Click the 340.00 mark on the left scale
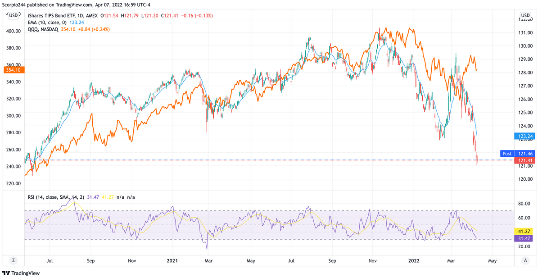The image size is (538, 278). click(14, 82)
